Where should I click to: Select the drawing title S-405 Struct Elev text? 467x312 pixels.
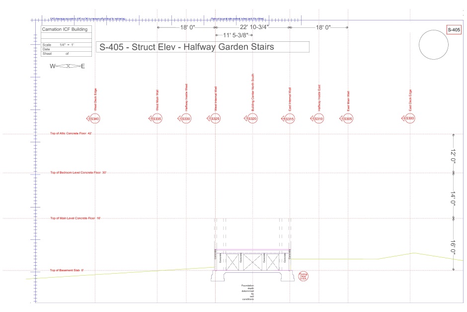click(187, 47)
